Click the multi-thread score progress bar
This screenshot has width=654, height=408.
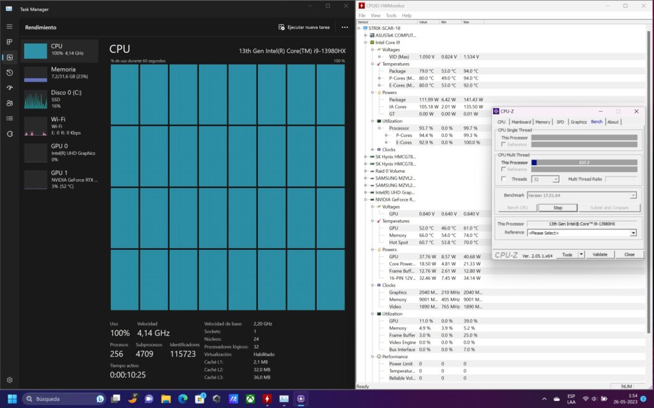(584, 163)
